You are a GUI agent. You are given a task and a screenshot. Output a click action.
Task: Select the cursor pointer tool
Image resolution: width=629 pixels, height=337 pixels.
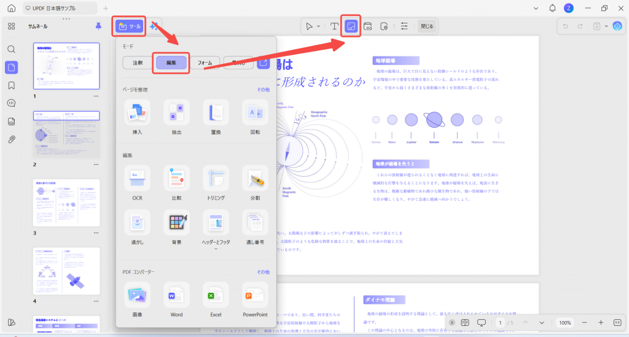coord(310,26)
